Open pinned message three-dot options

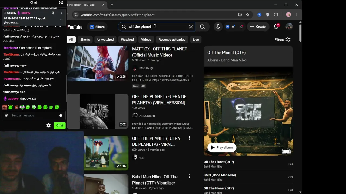click(x=61, y=13)
